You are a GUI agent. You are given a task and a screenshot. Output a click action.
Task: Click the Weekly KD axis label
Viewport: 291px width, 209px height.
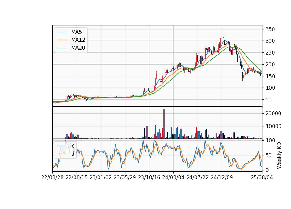click(279, 155)
